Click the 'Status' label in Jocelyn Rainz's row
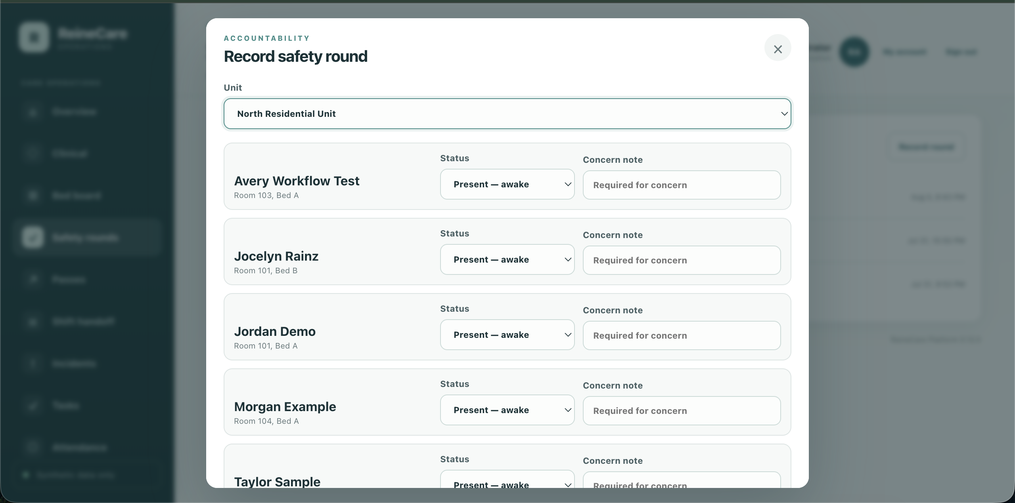1015x503 pixels. tap(454, 233)
